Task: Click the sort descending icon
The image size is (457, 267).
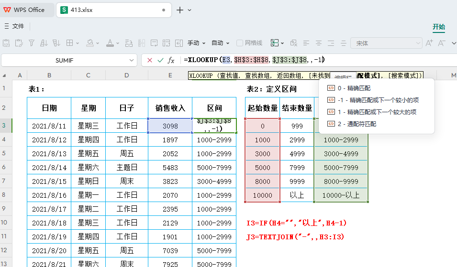Action: click(56, 43)
